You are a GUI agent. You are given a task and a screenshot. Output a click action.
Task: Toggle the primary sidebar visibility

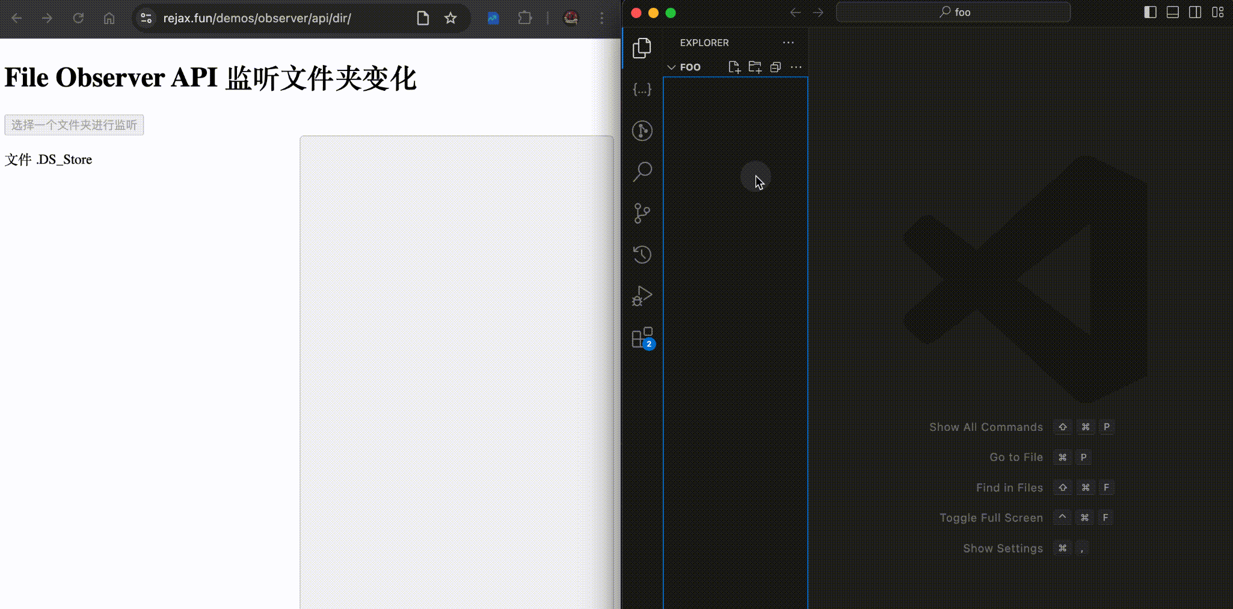coord(1151,12)
